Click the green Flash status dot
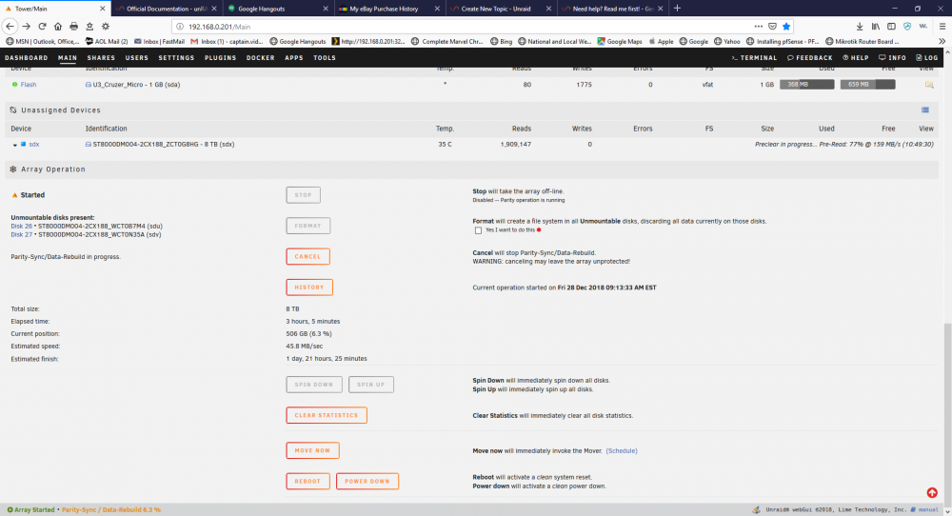 coord(14,85)
